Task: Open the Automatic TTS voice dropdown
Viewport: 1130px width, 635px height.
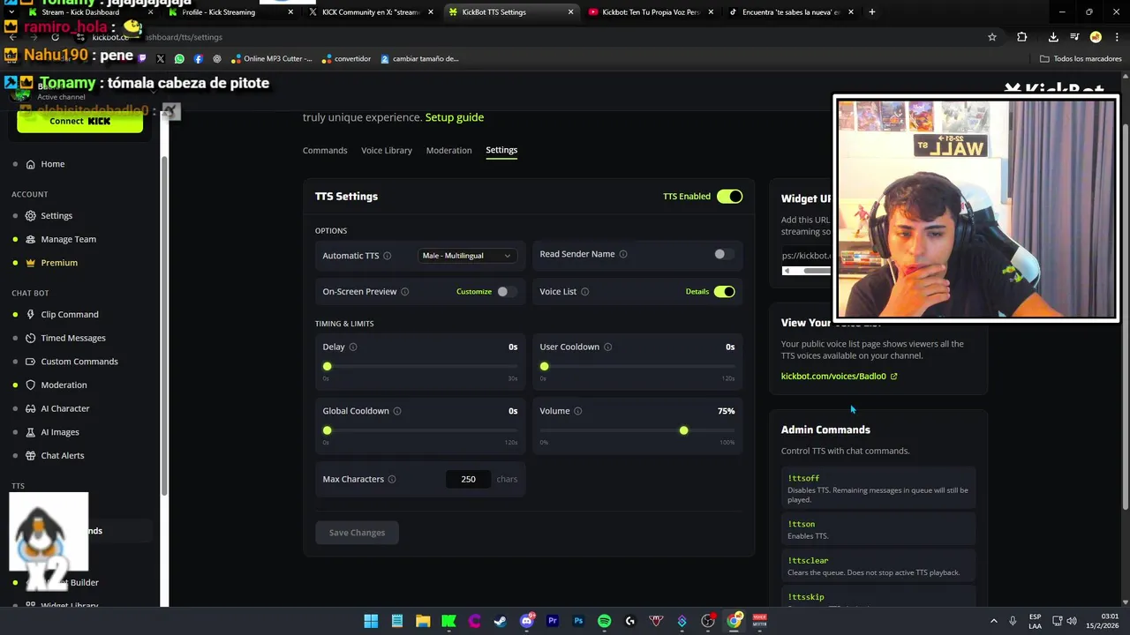Action: tap(467, 256)
